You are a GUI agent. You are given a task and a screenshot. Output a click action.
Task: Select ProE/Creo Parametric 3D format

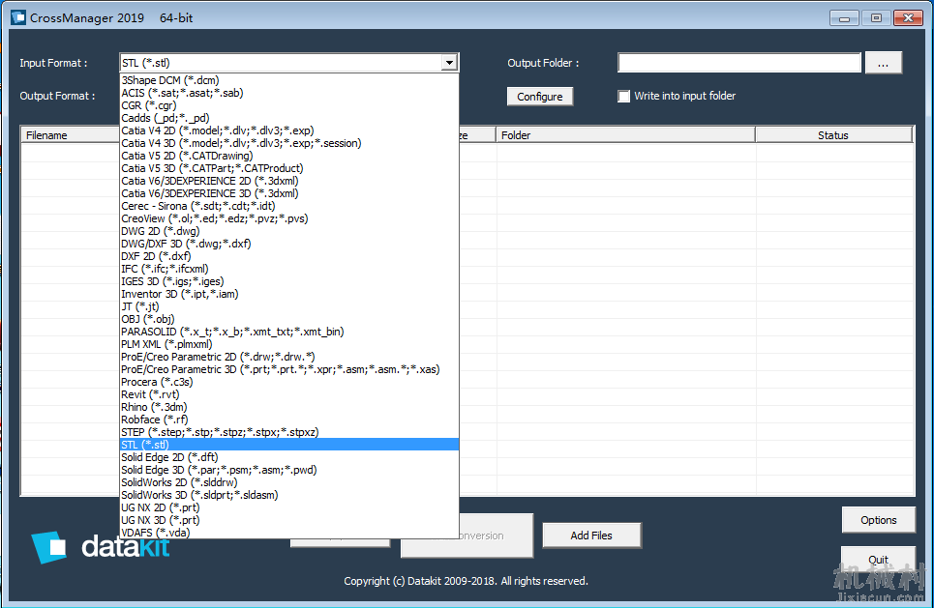pyautogui.click(x=289, y=369)
